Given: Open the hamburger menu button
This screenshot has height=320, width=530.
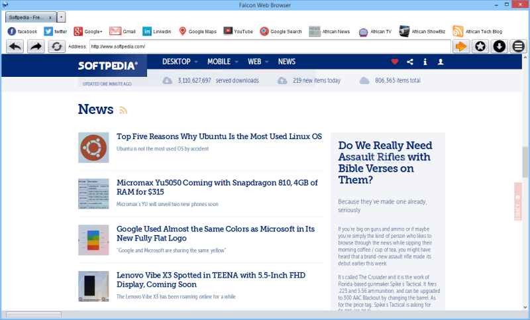Looking at the screenshot, I should 519,46.
